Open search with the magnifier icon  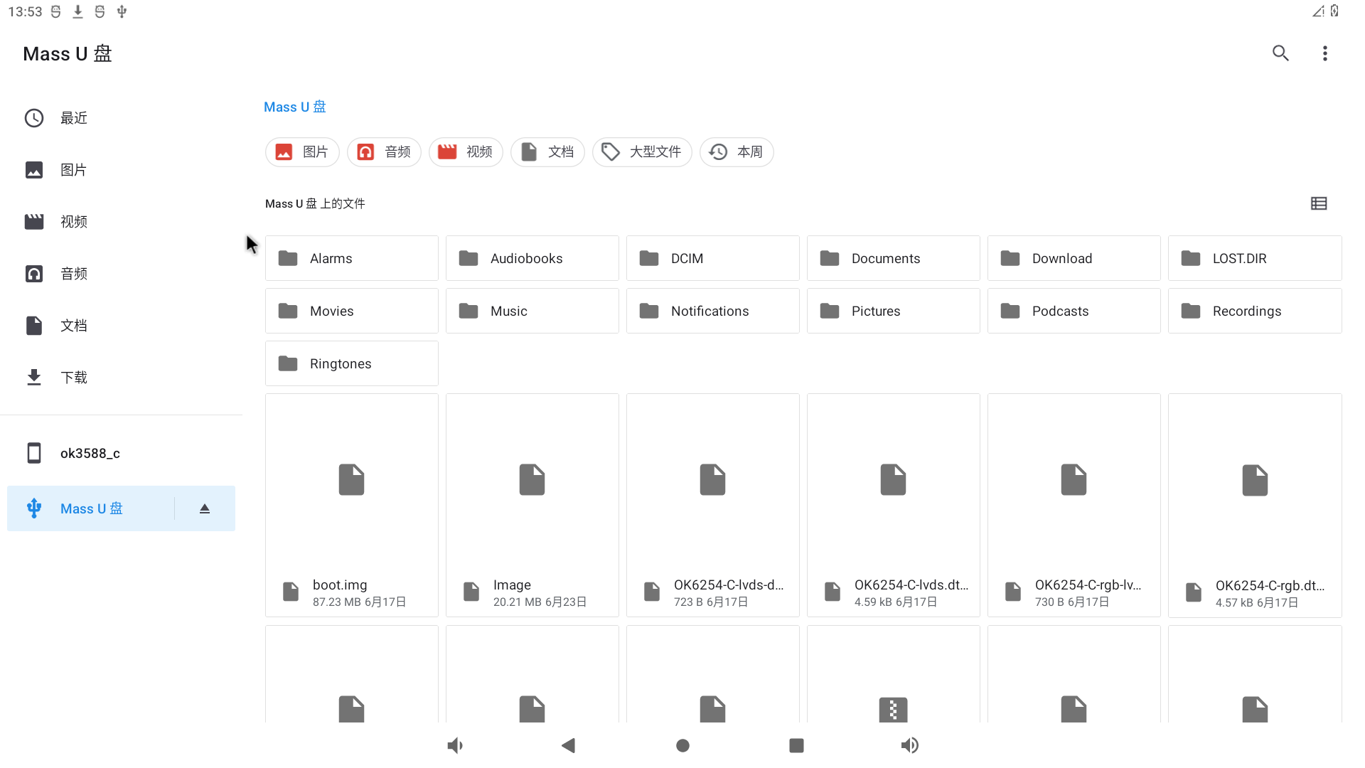[x=1280, y=53]
